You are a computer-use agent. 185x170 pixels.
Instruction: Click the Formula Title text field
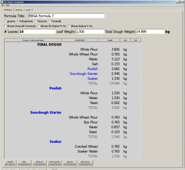(66, 16)
